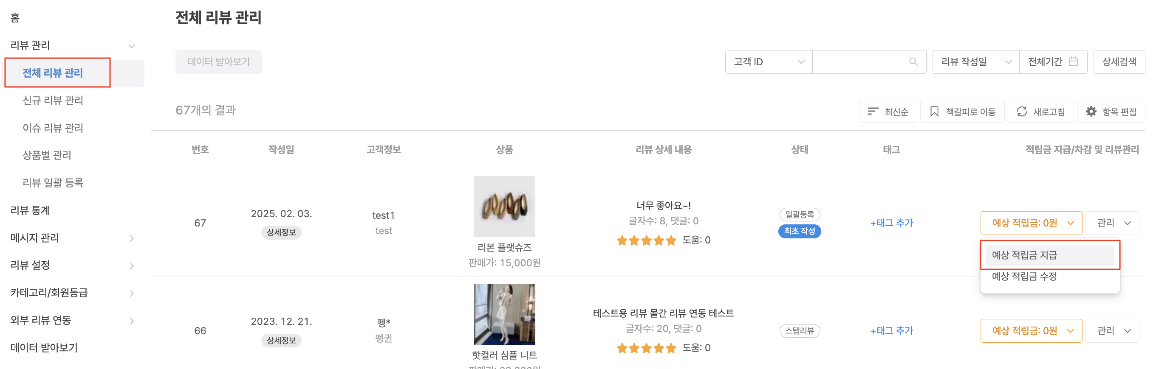Open the 리뷰 작성일 date type dropdown

click(x=975, y=62)
